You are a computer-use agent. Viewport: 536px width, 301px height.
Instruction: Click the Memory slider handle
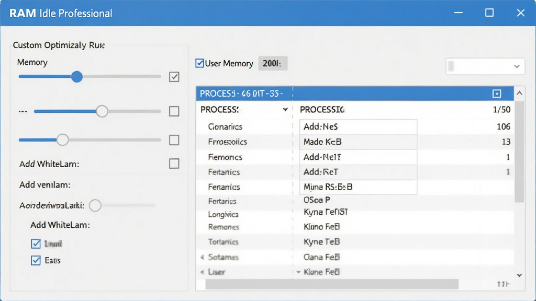coord(77,77)
